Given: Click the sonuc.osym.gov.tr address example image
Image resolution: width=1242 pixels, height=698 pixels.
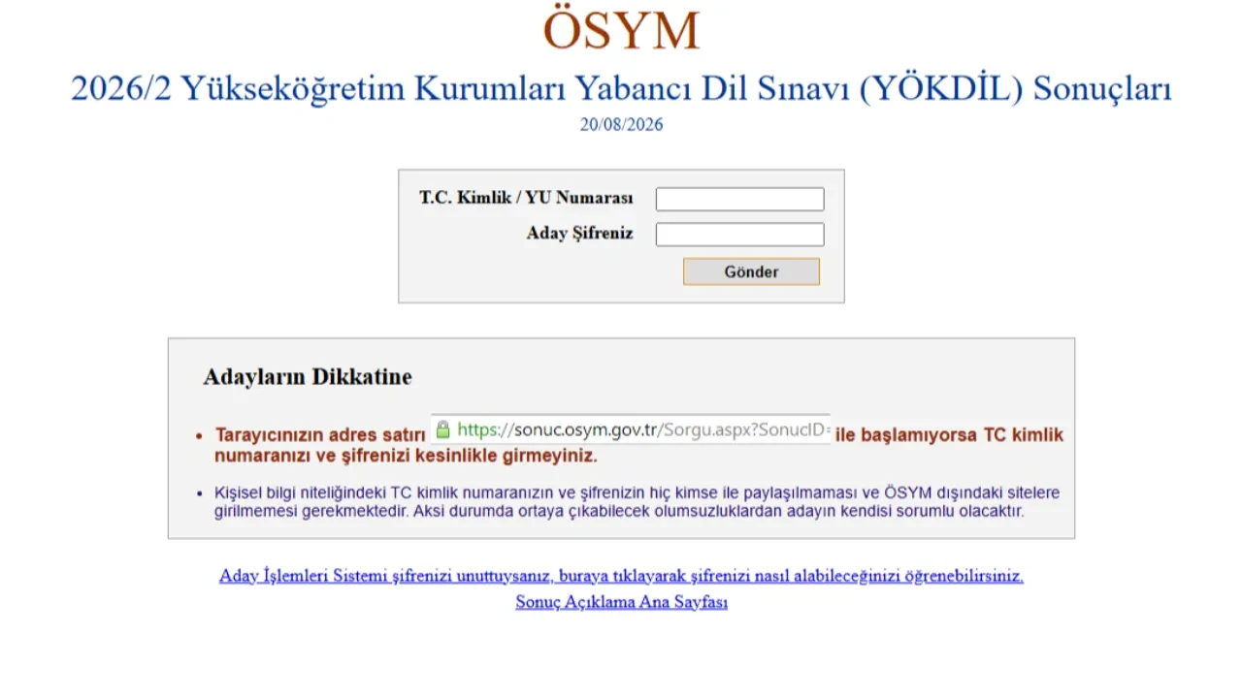Looking at the screenshot, I should [631, 428].
